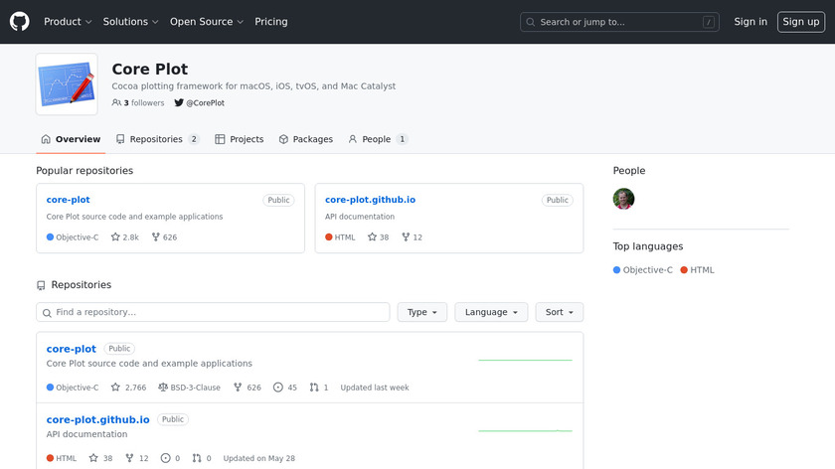835x469 pixels.
Task: Click the Core Plot organization avatar
Action: coord(67,84)
